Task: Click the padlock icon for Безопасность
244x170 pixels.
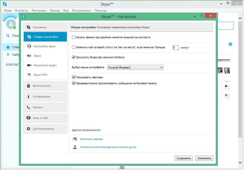Action: [x=28, y=86]
